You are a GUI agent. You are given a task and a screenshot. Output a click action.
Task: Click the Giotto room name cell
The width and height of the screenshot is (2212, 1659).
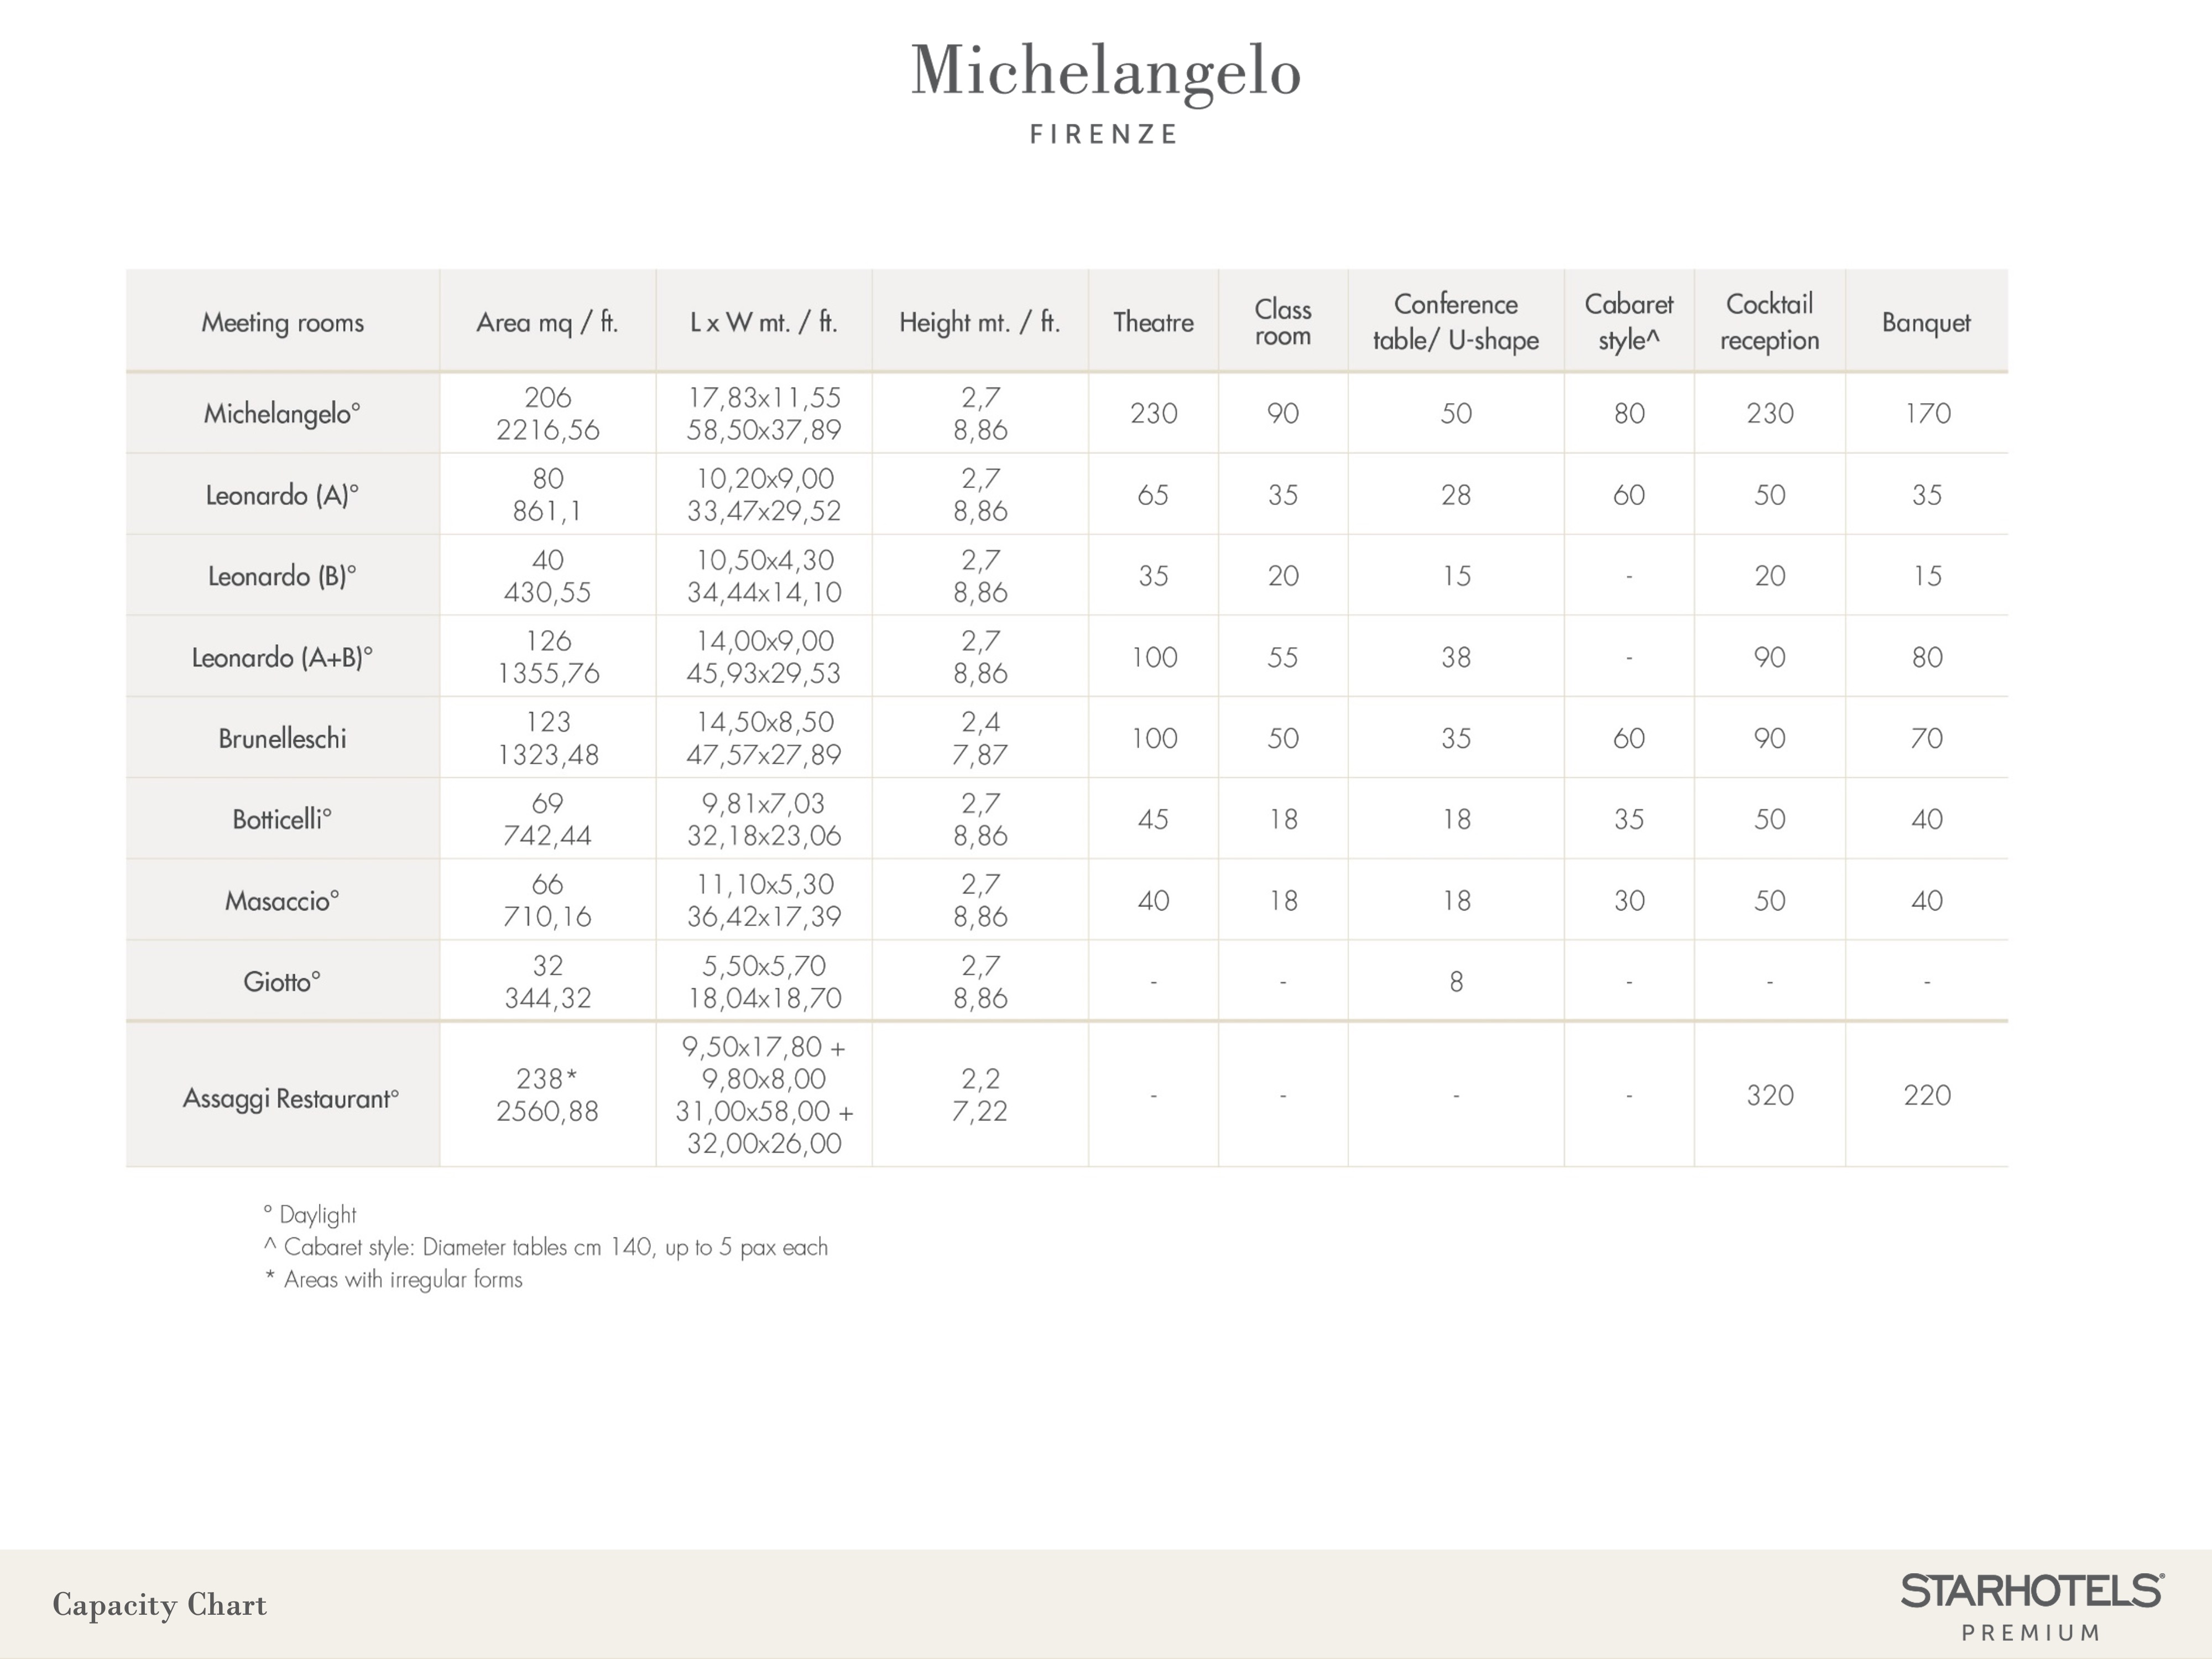pos(282,981)
